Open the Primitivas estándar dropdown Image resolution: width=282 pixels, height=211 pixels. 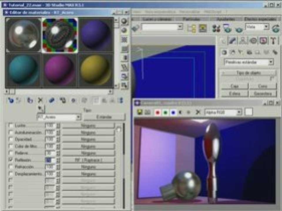click(271, 62)
